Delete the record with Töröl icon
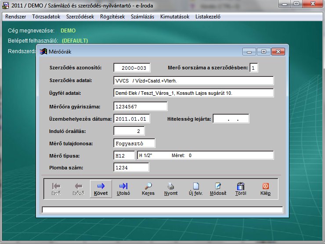The height and width of the screenshot is (244, 325). 240,189
